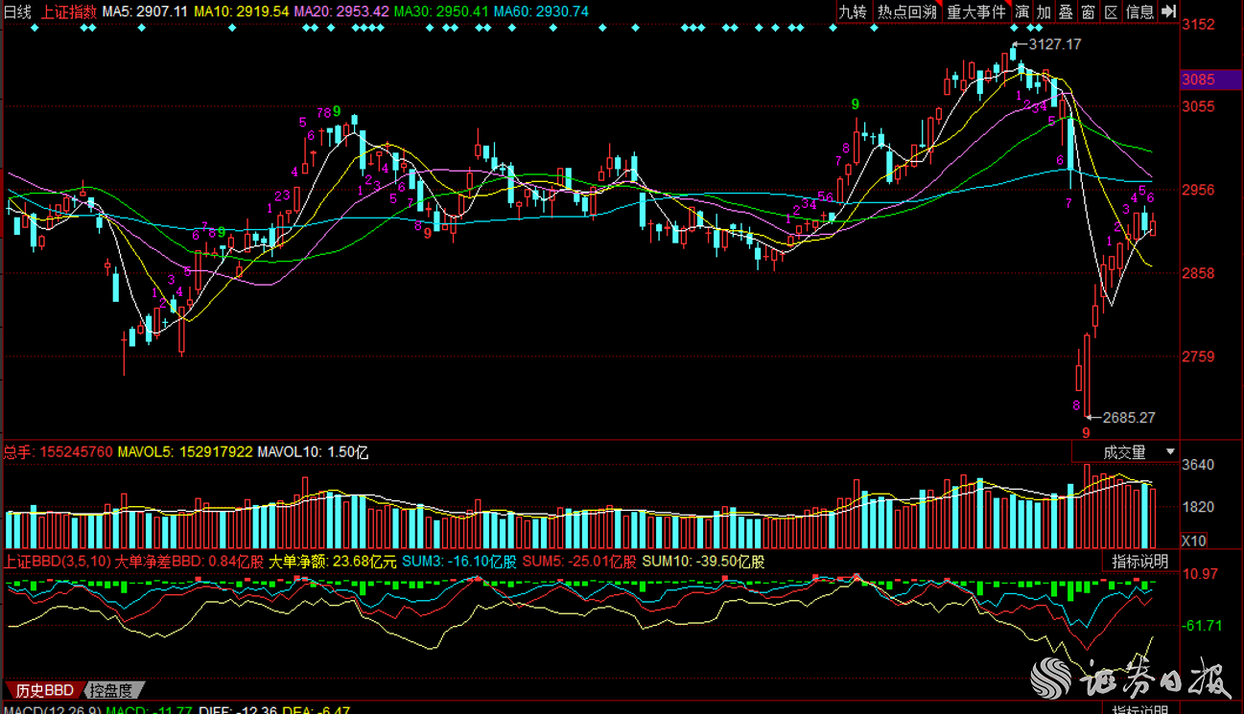Open 热点回溯 hot spot review
The width and height of the screenshot is (1244, 714).
coord(905,12)
